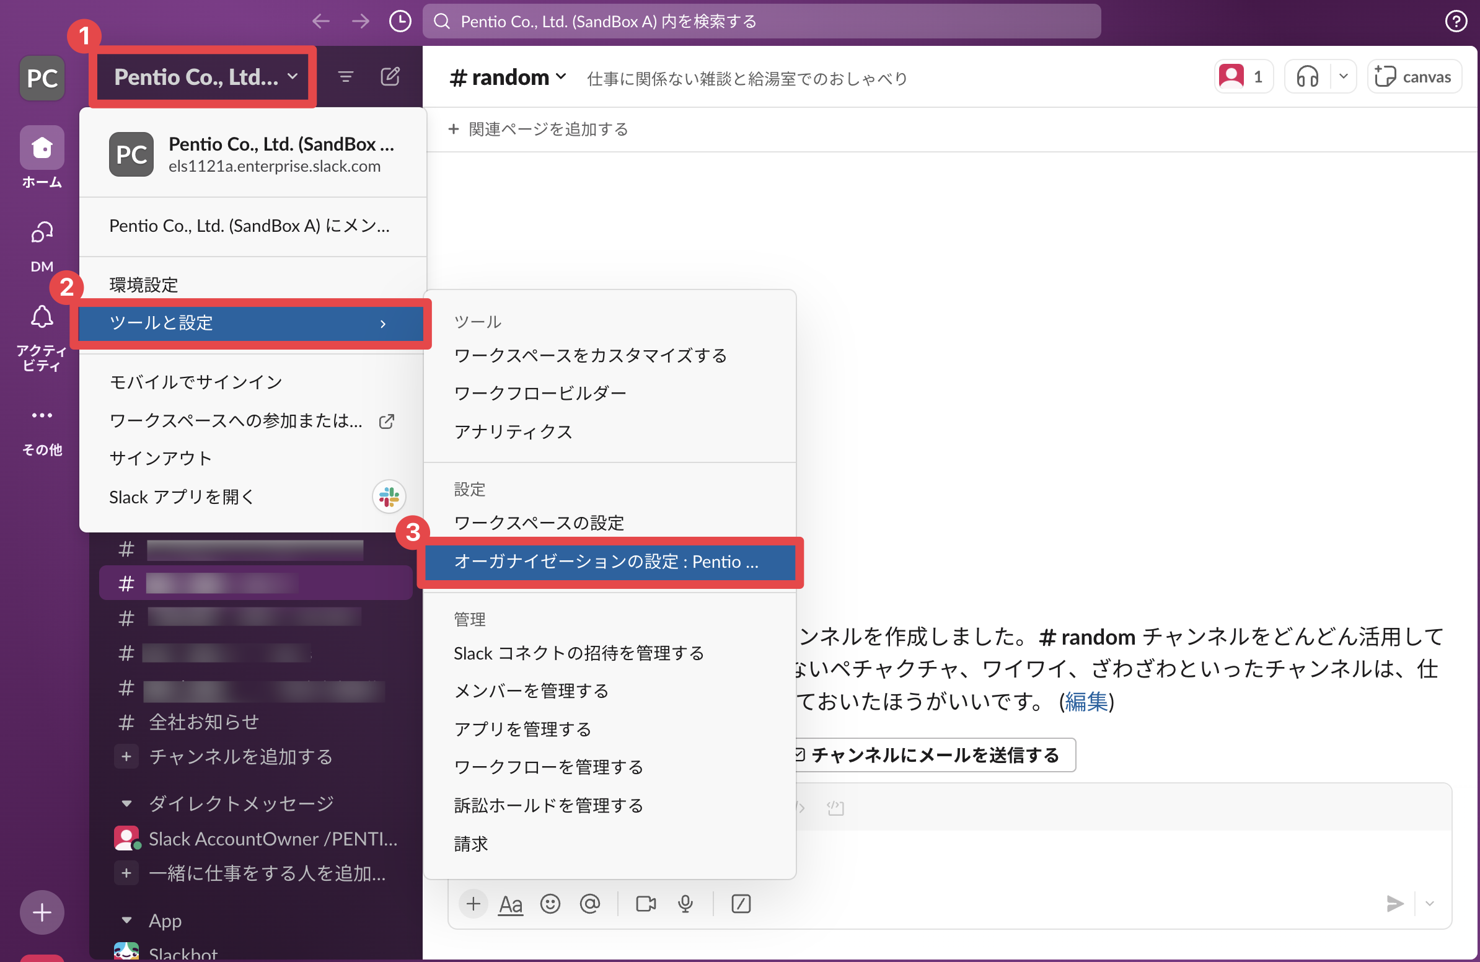Click the Pentio workspace header in menu
Screen dimensions: 1480x962
(x=253, y=154)
